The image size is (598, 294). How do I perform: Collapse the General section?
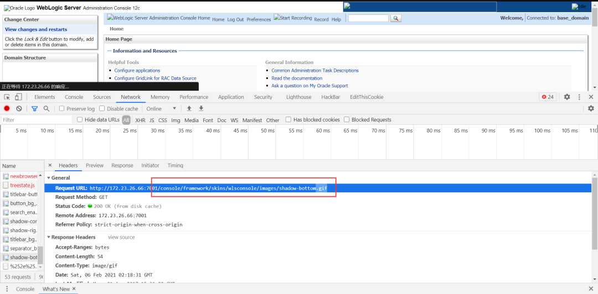click(x=49, y=178)
